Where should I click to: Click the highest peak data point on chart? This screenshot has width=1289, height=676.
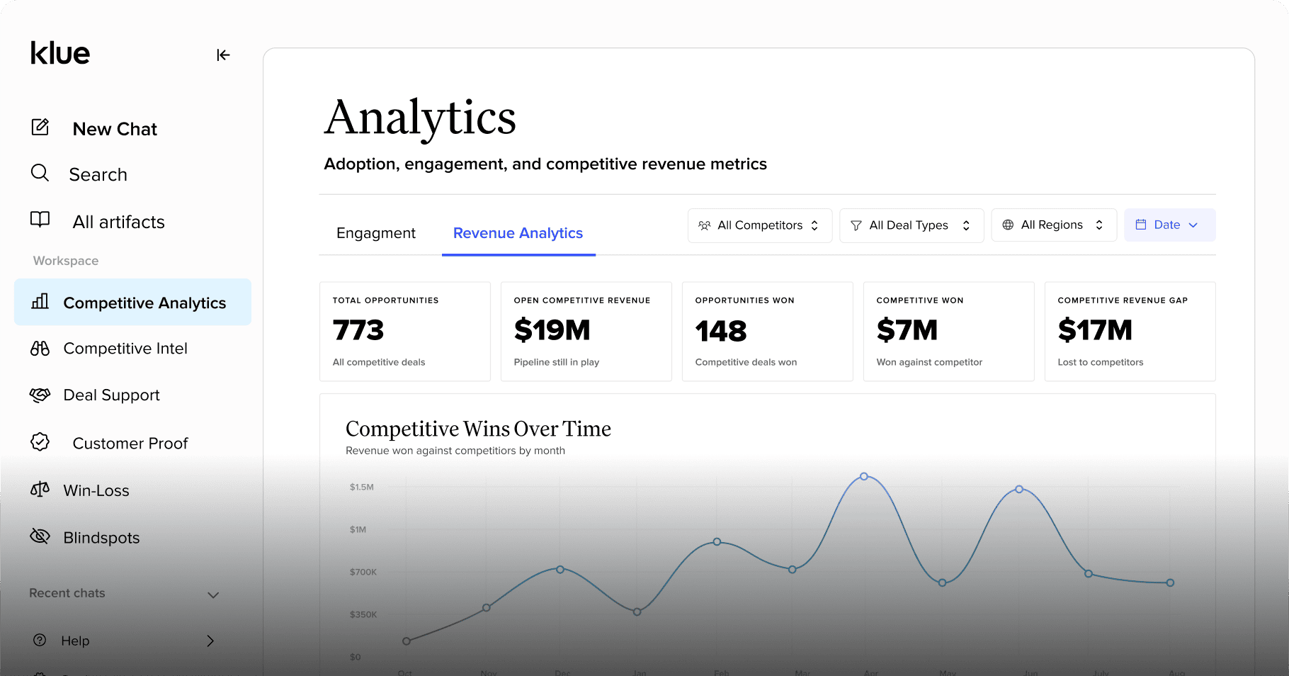[x=864, y=476]
